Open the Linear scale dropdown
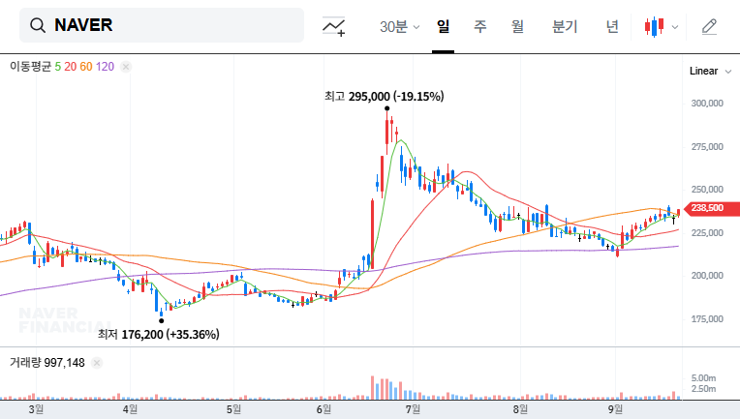Image resolution: width=740 pixels, height=419 pixels. point(710,72)
